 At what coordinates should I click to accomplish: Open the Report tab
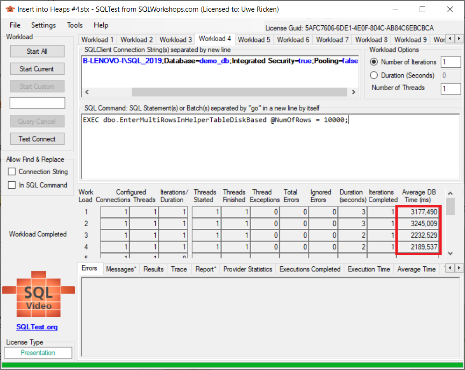206,269
